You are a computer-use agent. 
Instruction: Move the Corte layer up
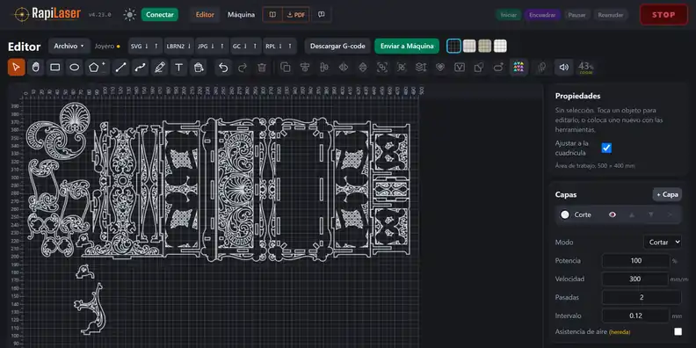click(x=632, y=214)
